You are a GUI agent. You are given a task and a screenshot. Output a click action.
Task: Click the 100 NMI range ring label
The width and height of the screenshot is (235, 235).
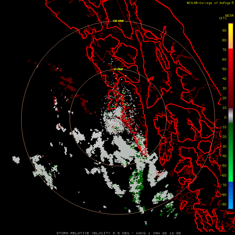(x=118, y=21)
